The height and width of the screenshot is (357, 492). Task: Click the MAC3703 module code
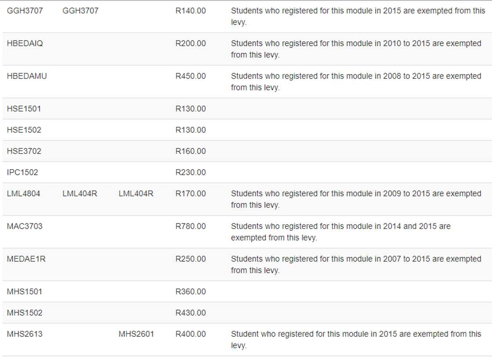click(25, 226)
